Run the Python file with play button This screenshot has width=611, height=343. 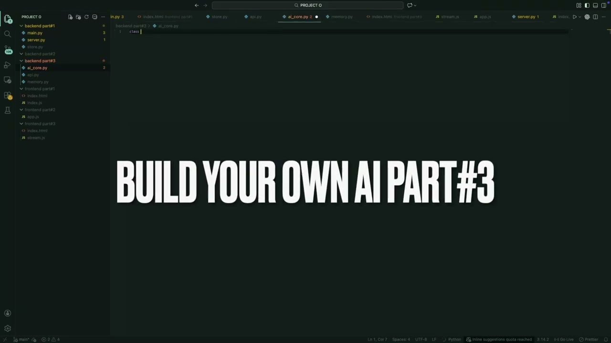point(574,17)
